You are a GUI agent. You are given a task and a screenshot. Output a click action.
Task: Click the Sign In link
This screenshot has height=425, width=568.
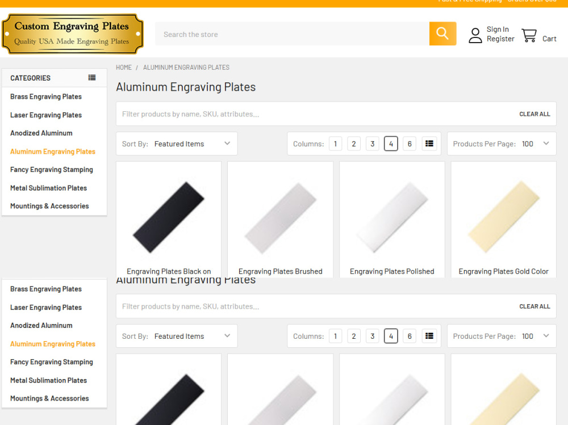coord(498,30)
